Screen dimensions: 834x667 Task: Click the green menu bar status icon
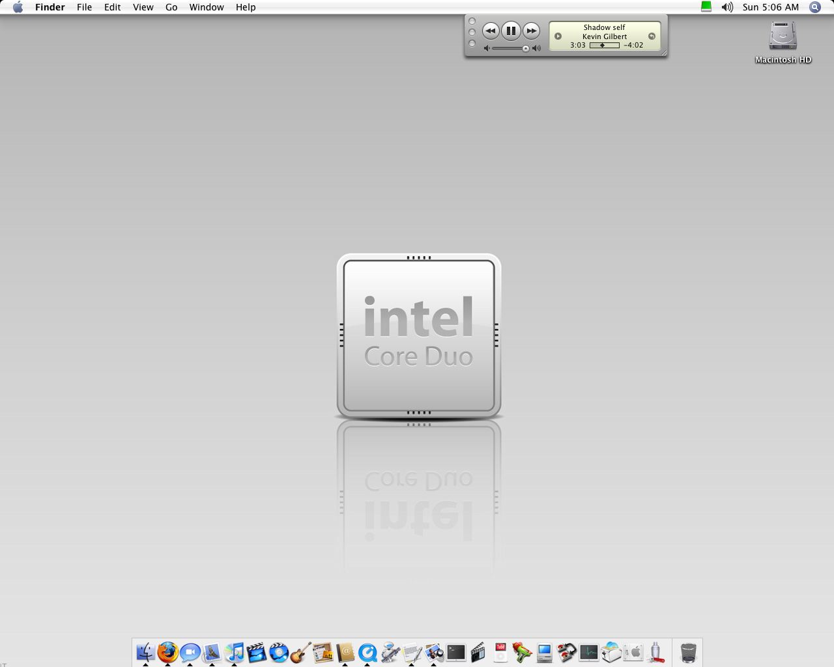pyautogui.click(x=706, y=7)
